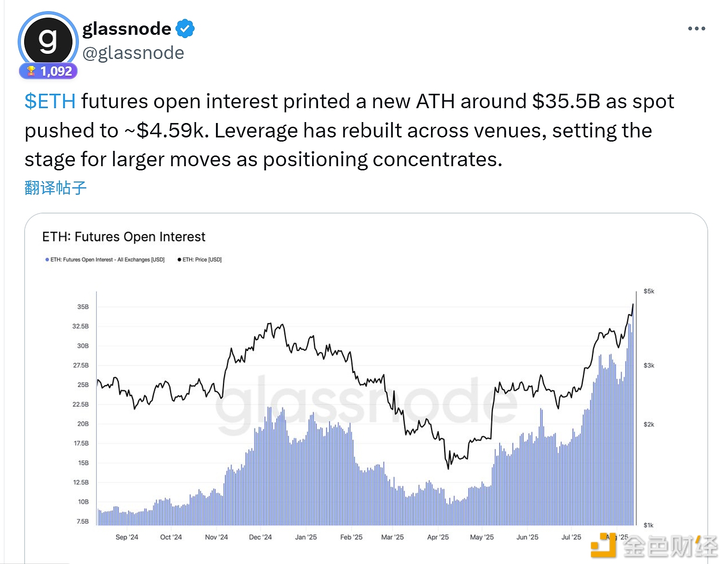Click the blue legend dot for open interest
This screenshot has width=724, height=564.
(x=47, y=259)
